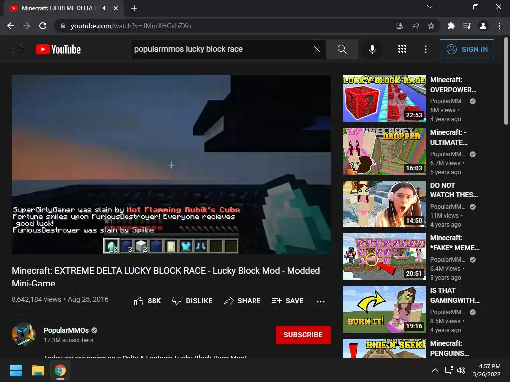View site info via the lock icon
This screenshot has height=382, width=510.
point(63,26)
